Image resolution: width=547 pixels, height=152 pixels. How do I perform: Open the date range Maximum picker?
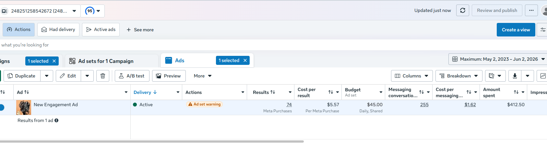click(498, 59)
